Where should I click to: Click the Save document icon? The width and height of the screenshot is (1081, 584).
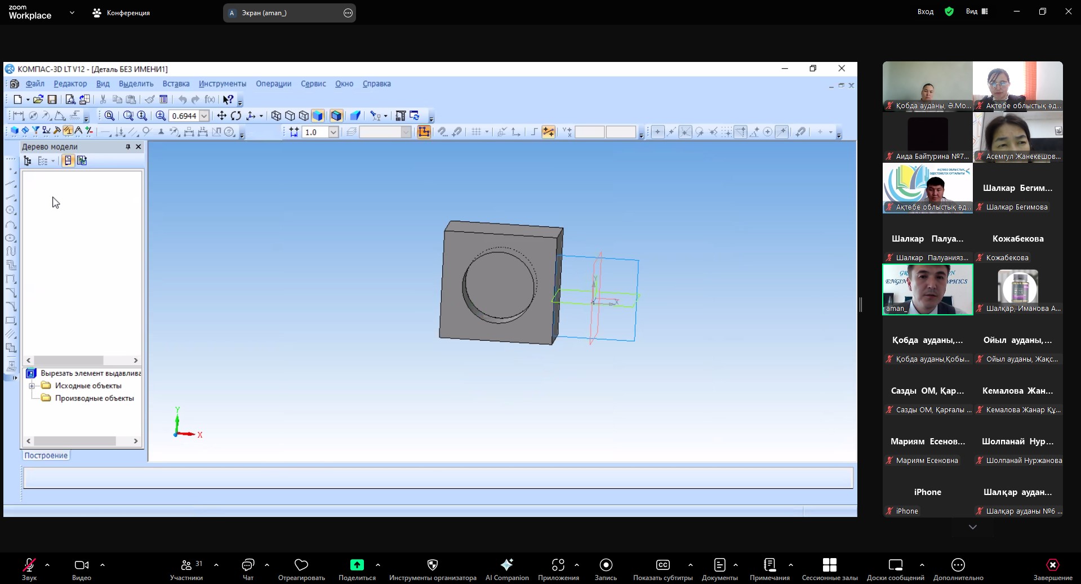point(52,100)
